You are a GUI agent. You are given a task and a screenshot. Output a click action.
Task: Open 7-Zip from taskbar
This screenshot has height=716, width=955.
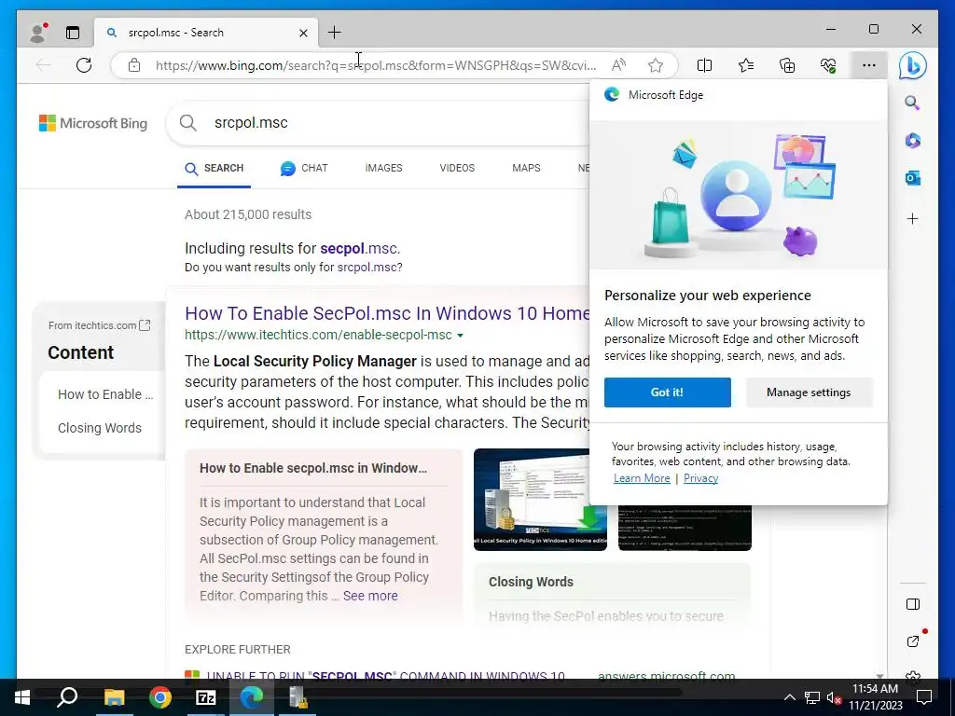pos(206,697)
